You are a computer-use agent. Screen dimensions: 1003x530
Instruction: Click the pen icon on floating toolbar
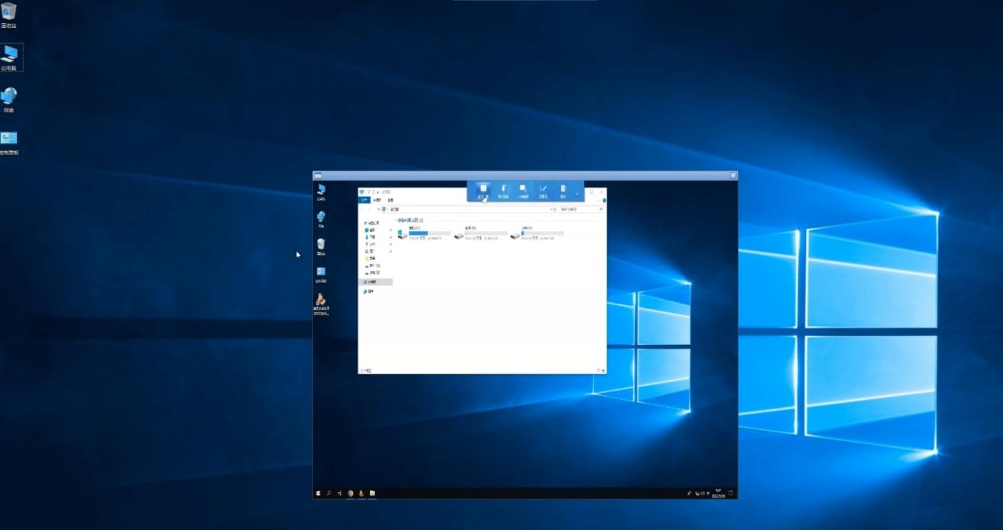pyautogui.click(x=543, y=189)
